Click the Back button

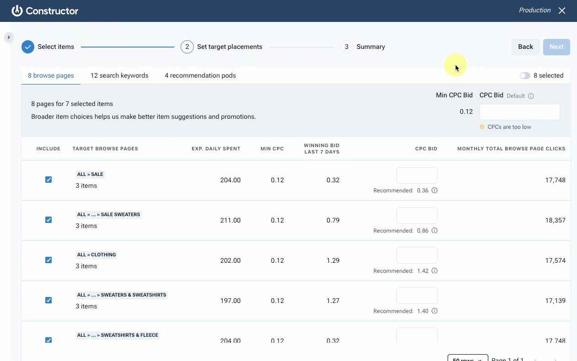(x=525, y=47)
